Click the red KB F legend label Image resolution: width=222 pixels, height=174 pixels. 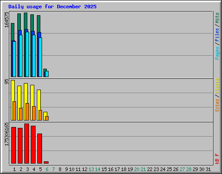click(x=217, y=159)
